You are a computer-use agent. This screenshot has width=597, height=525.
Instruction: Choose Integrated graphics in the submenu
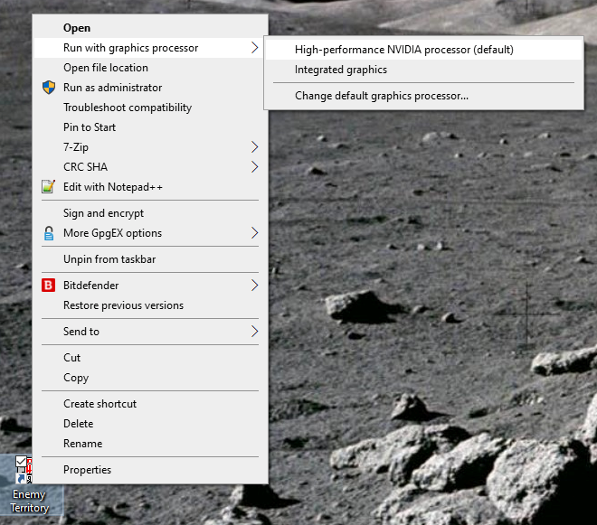coord(423,70)
